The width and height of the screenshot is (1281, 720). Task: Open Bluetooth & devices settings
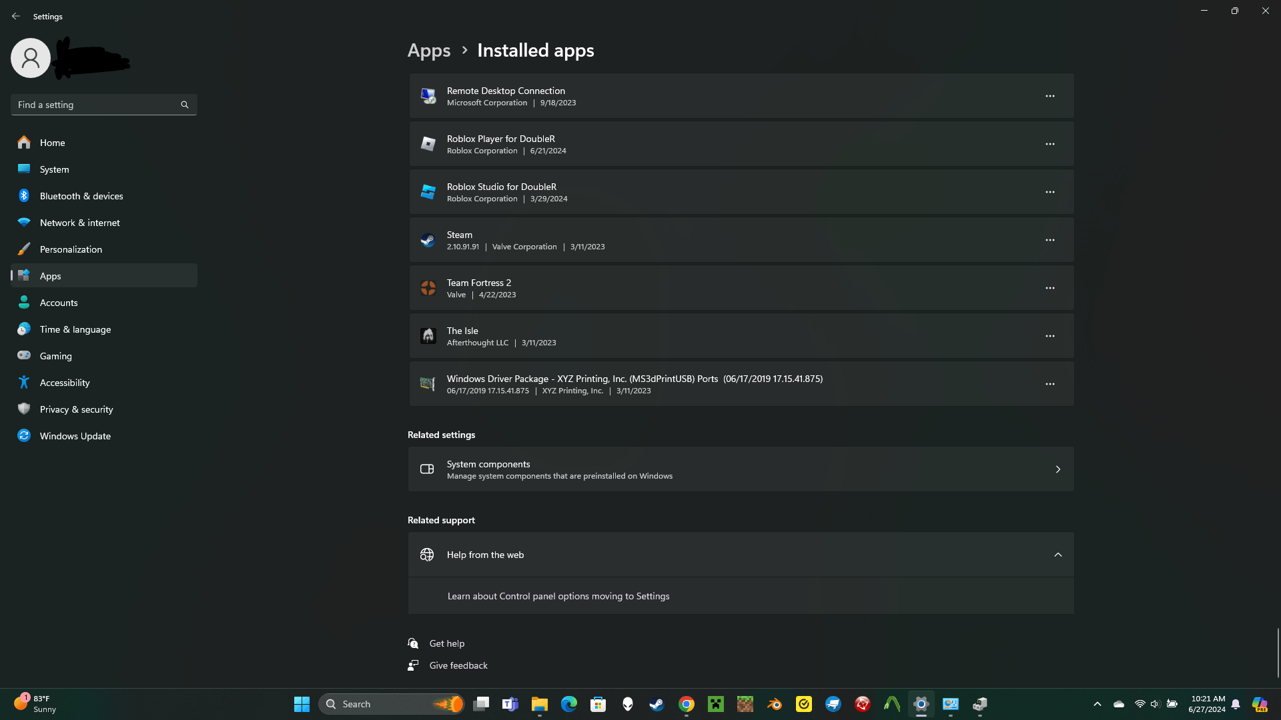click(81, 196)
